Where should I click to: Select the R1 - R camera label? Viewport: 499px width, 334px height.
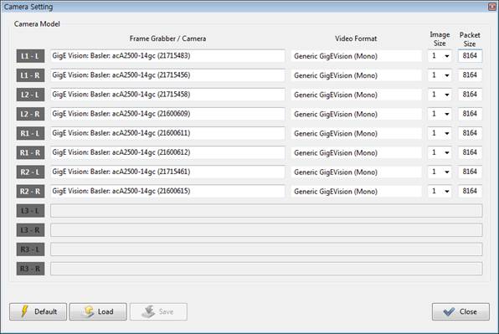coord(30,152)
